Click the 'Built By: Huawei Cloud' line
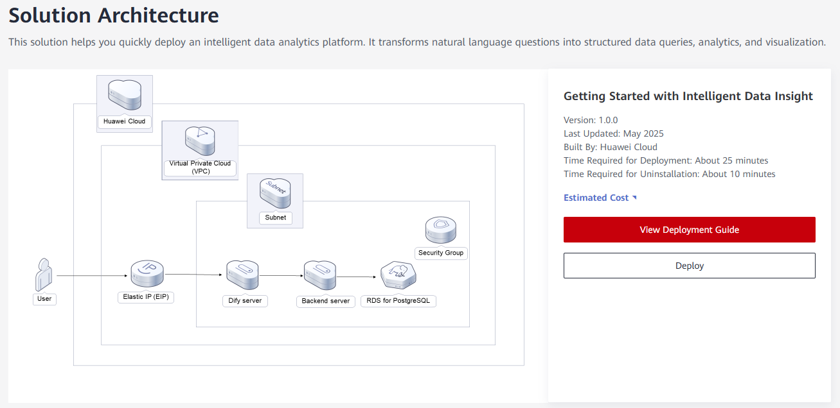840x408 pixels. coord(611,147)
